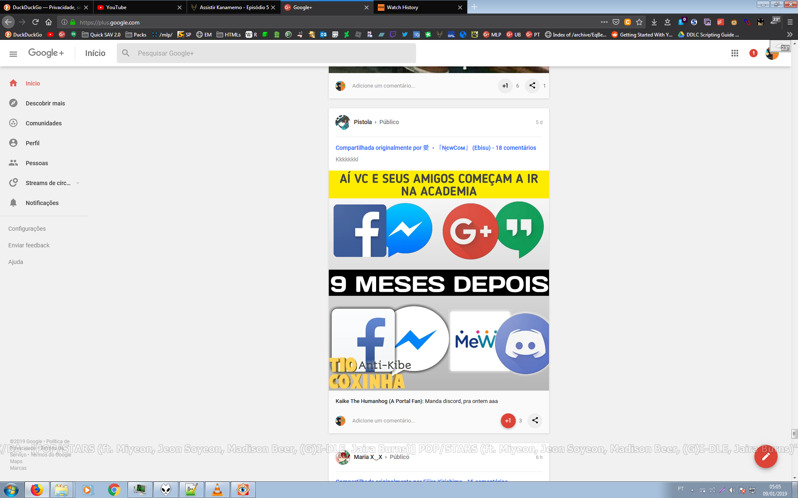Open page actions three-dots menu

[x=604, y=22]
